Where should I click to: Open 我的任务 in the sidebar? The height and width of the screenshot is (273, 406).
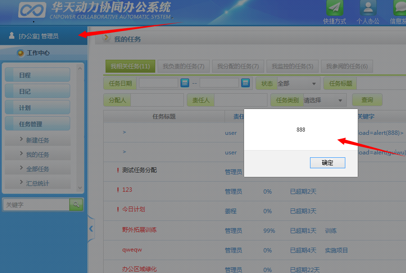click(x=38, y=154)
